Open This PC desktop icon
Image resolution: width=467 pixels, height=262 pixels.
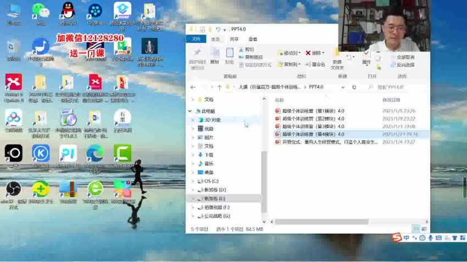(x=14, y=11)
